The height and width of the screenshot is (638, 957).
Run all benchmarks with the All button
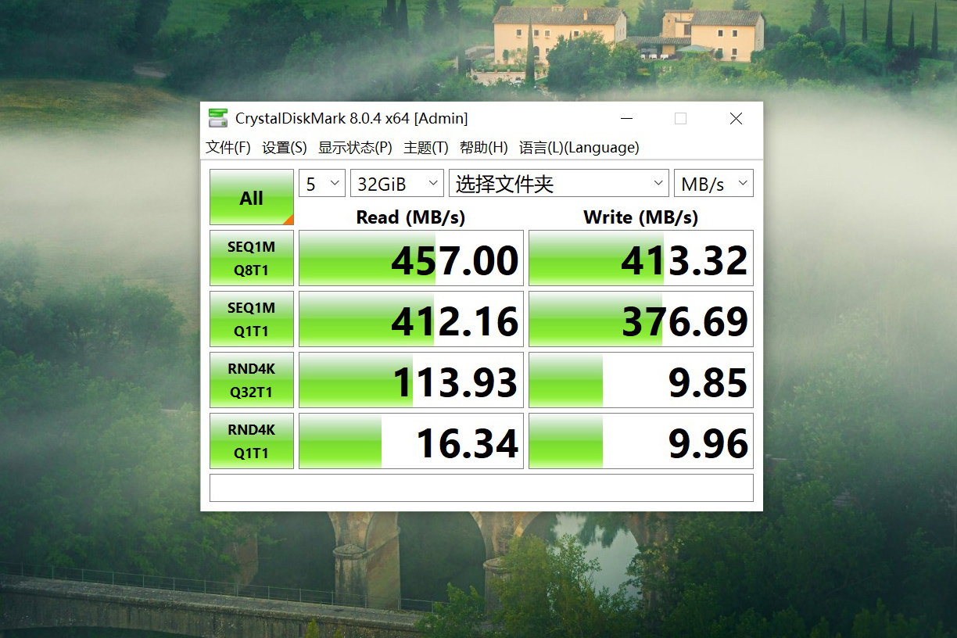[252, 197]
